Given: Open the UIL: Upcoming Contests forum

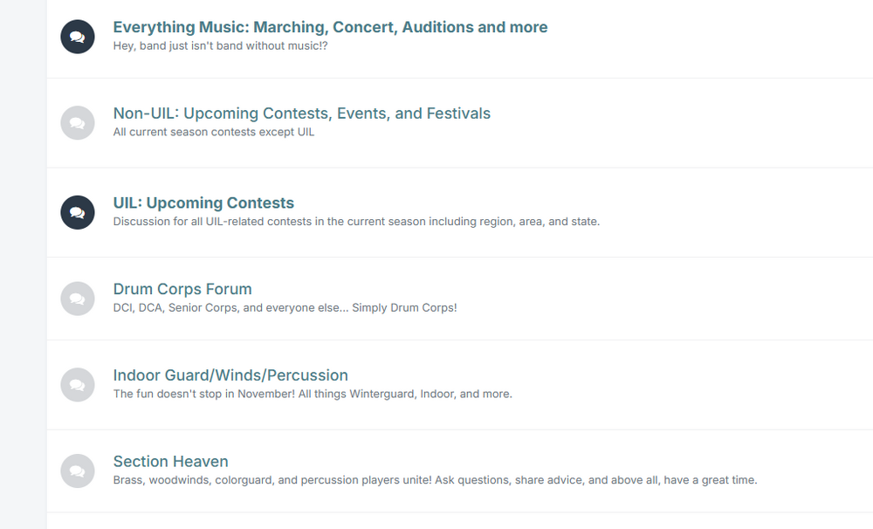Looking at the screenshot, I should point(203,203).
